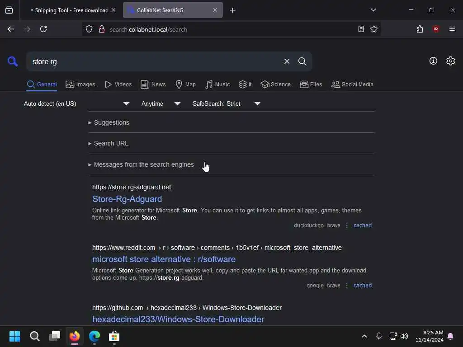
Task: Open the Map category
Action: [186, 84]
